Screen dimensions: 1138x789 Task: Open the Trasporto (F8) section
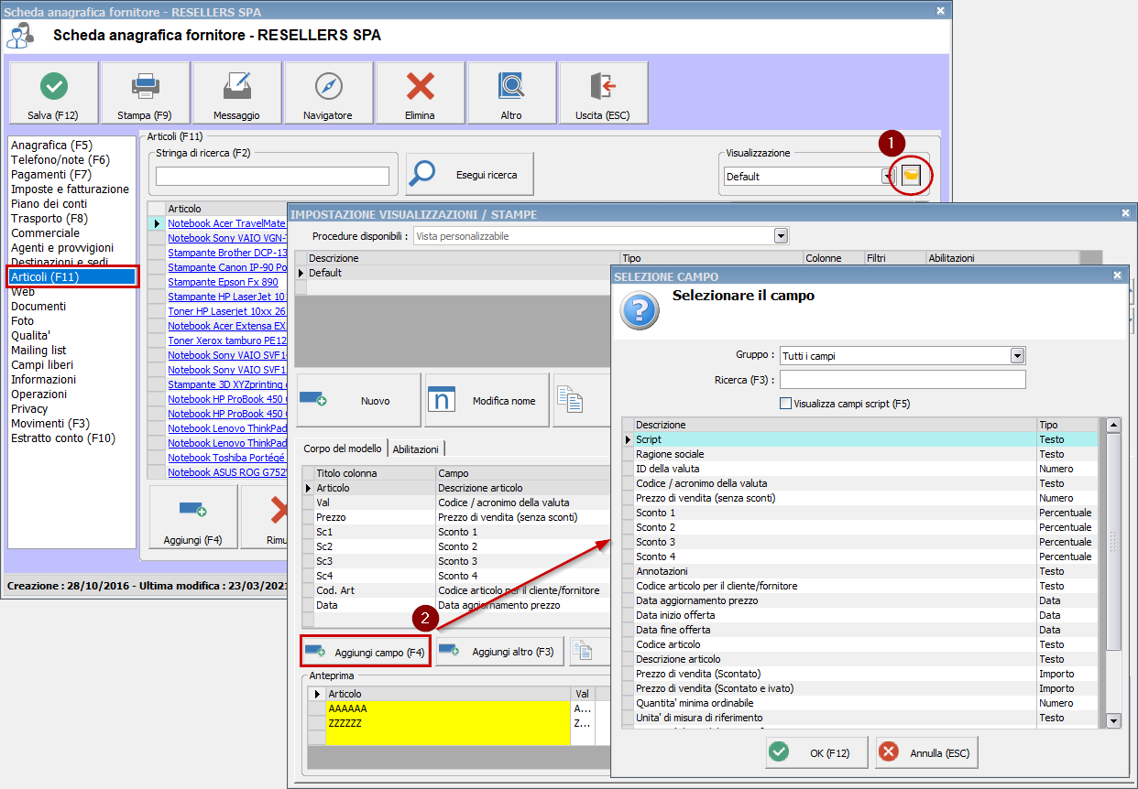point(49,218)
